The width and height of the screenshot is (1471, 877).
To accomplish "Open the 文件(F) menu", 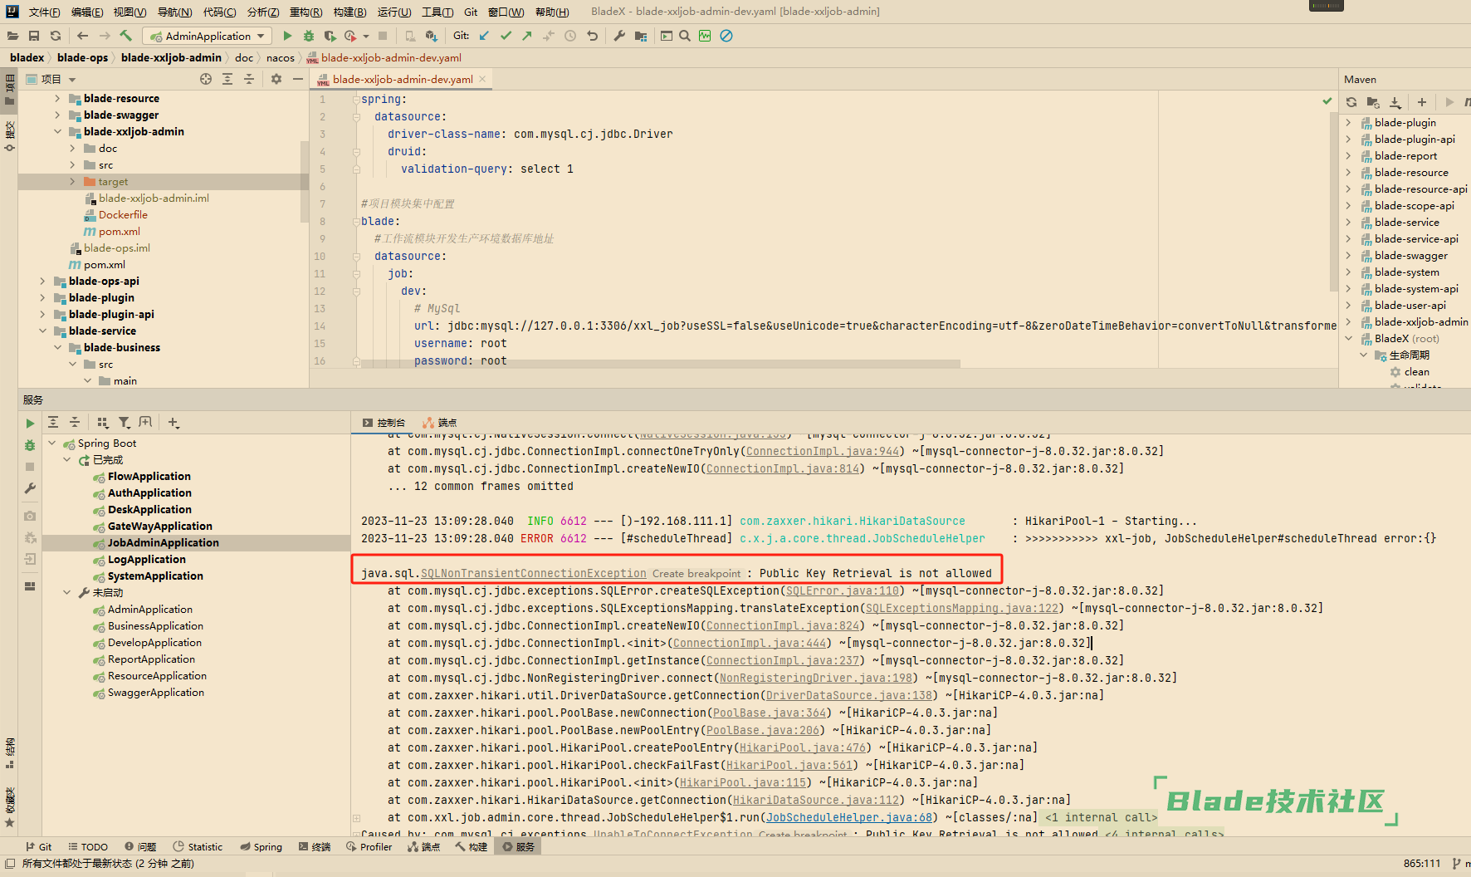I will [44, 12].
